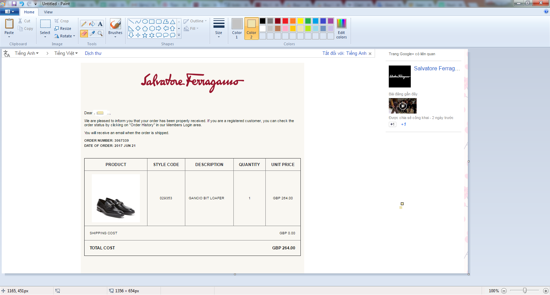The image size is (550, 295).
Task: Pick the red color swatch
Action: pos(285,21)
